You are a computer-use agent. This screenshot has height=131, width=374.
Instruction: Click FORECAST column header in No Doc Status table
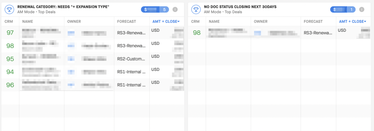(313, 21)
